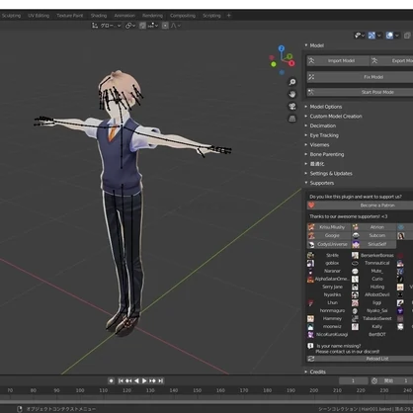The image size is (413, 413).
Task: Click the blue Z axis on navigation gizmo
Action: pos(282,48)
